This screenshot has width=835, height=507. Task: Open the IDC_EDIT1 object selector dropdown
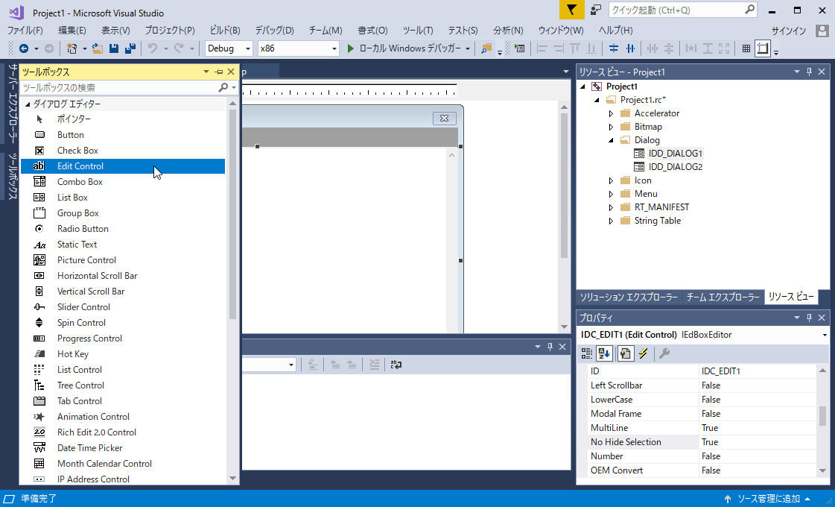825,335
